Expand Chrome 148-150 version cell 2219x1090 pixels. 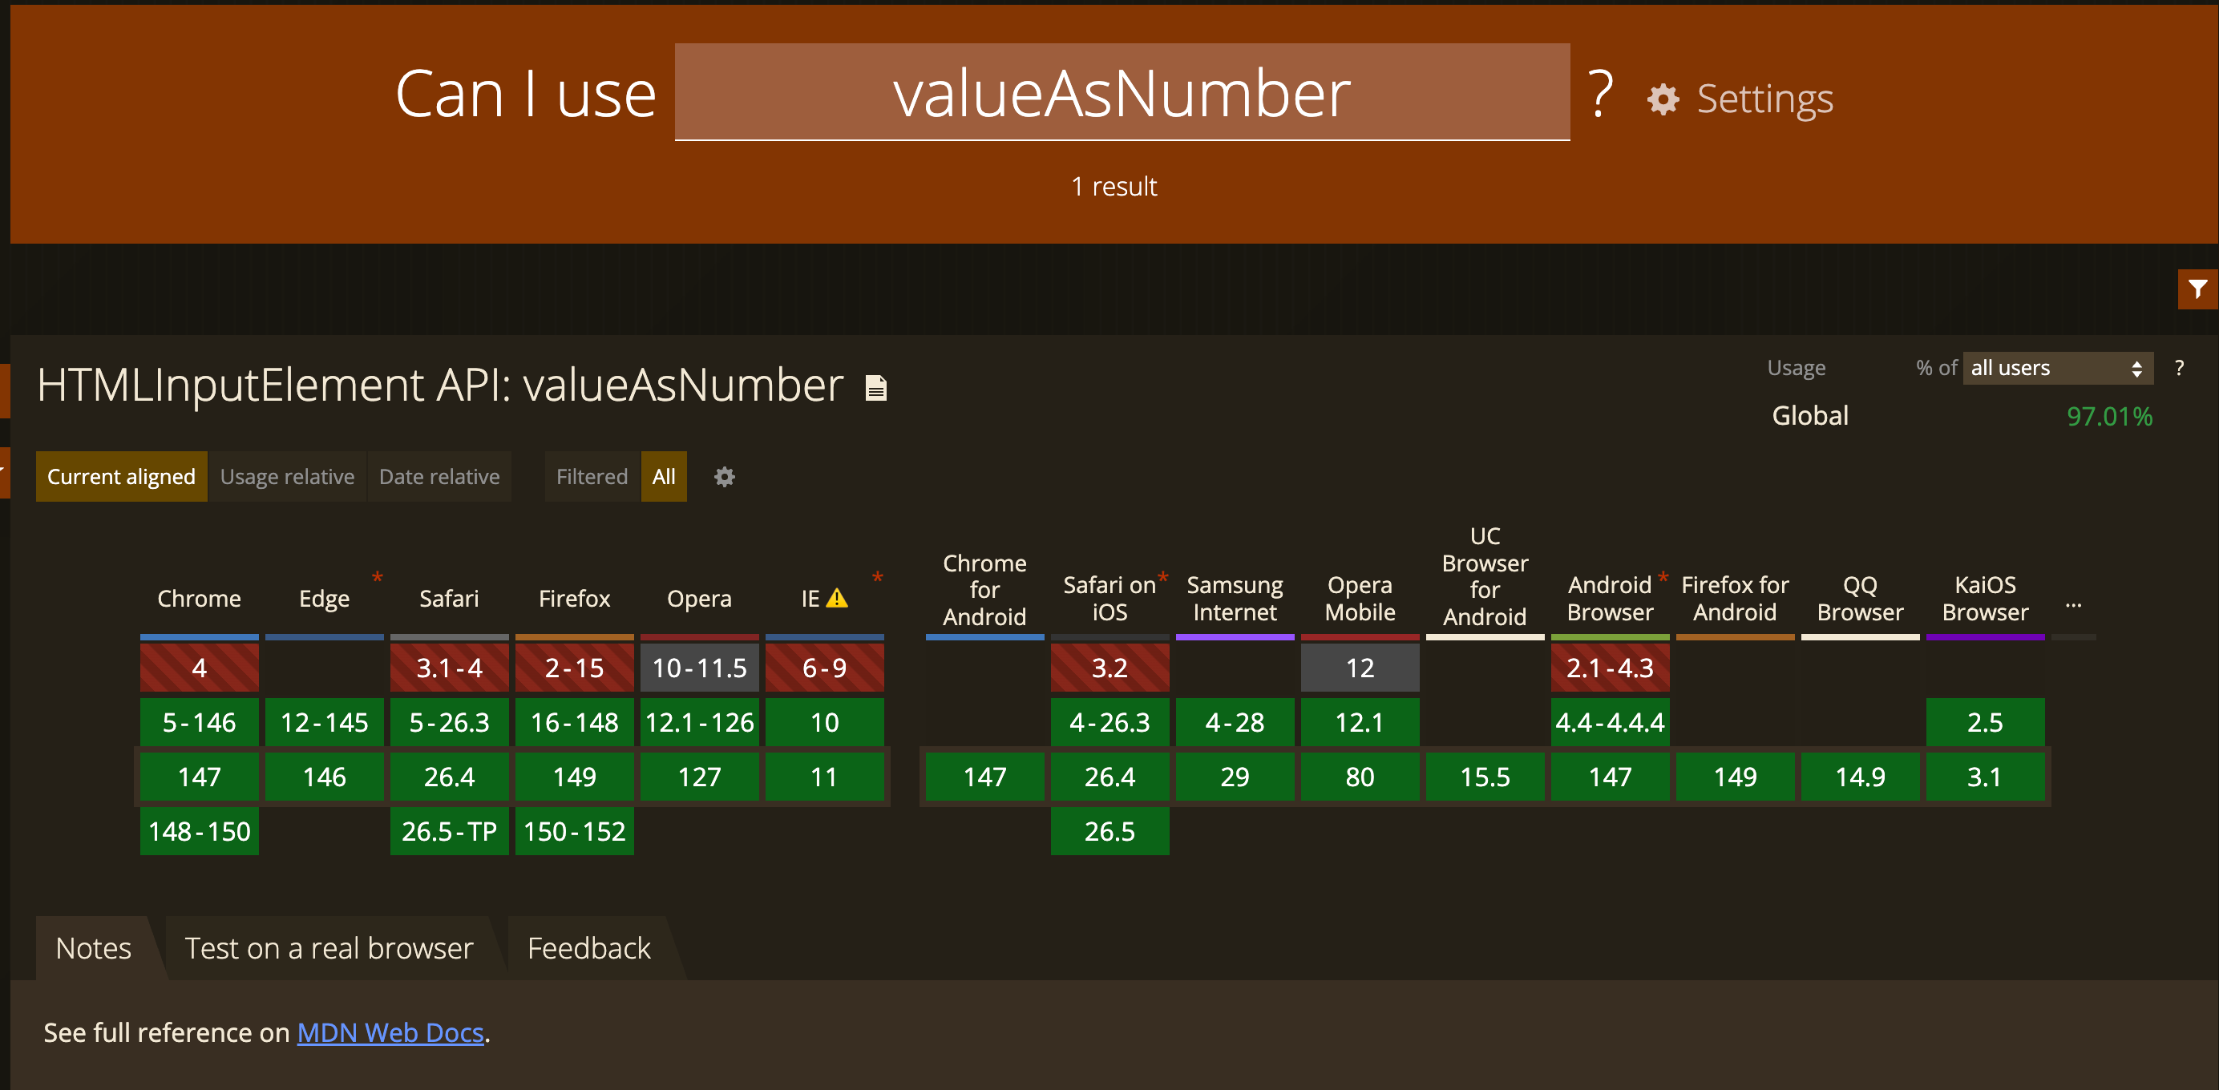(x=199, y=831)
